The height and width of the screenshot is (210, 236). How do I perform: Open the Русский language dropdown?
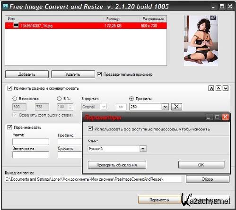[143, 149]
